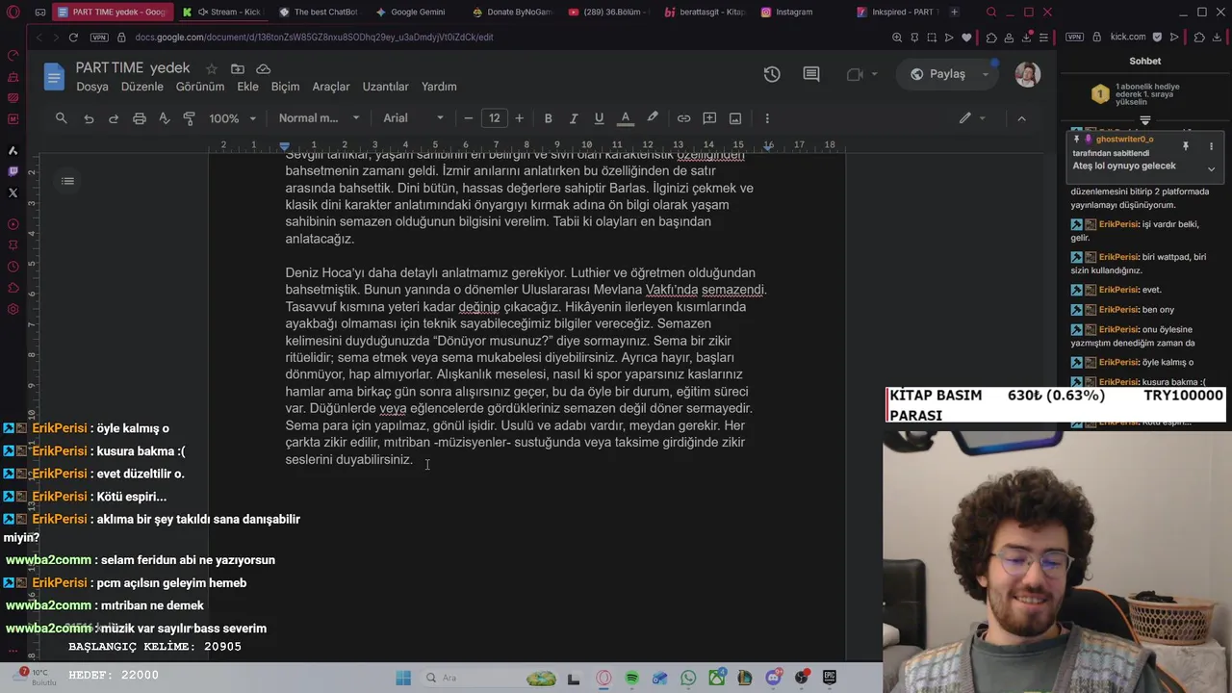Viewport: 1232px width, 693px height.
Task: Open the Uzantılar menu
Action: click(386, 87)
